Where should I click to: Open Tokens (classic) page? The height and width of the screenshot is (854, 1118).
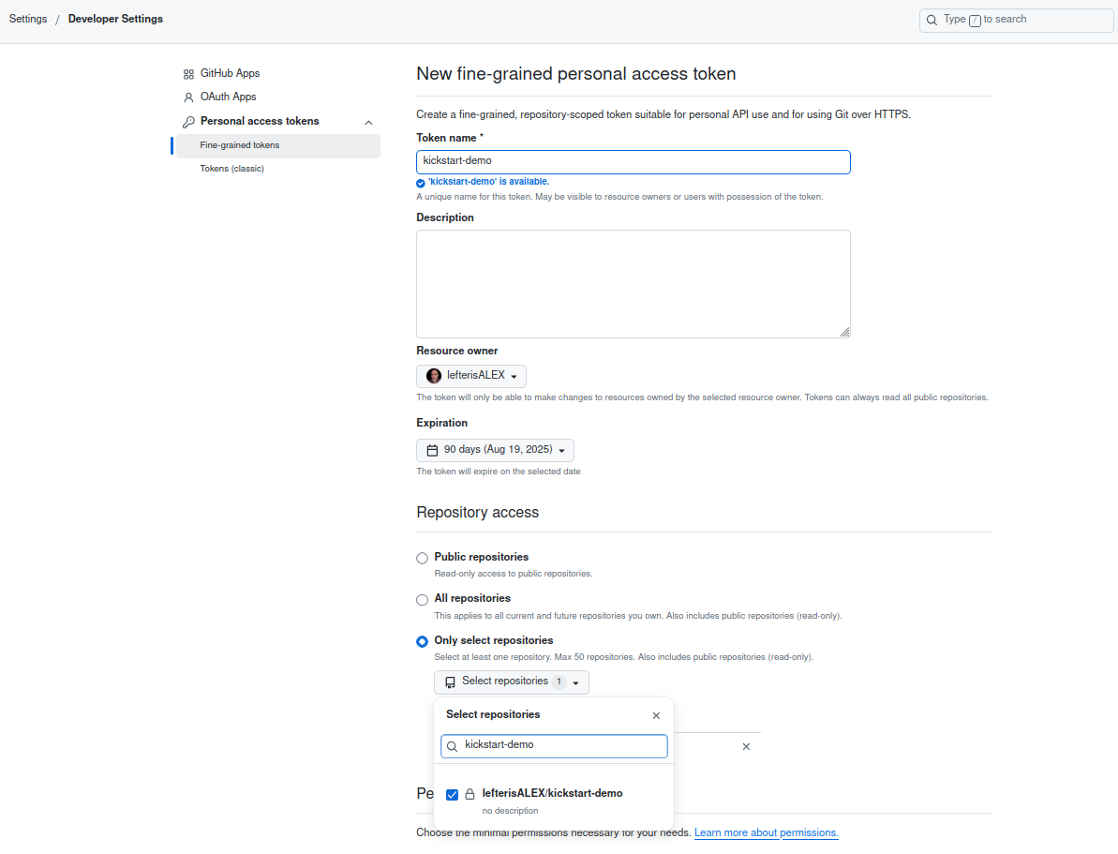click(231, 169)
